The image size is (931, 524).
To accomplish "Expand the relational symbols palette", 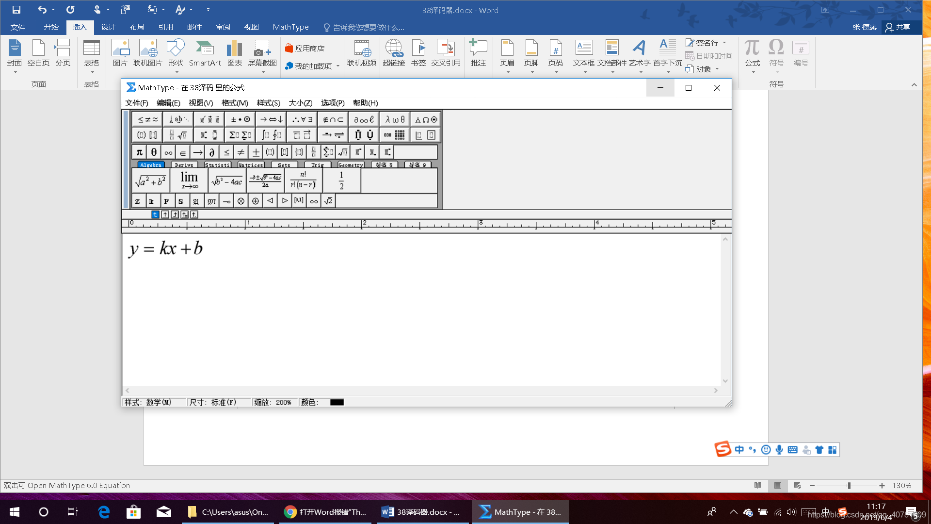I will 147,119.
